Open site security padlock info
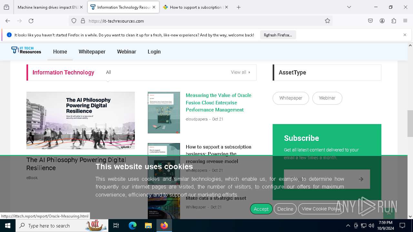The height and width of the screenshot is (232, 413). coord(83,21)
